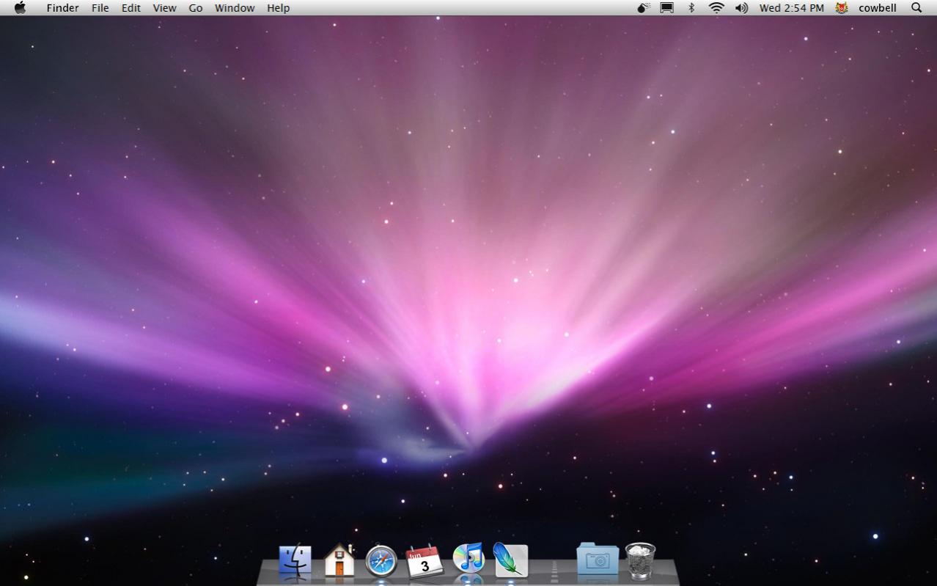The height and width of the screenshot is (586, 937).
Task: Click the clock showing Wed 2:54 PM
Action: pyautogui.click(x=791, y=8)
